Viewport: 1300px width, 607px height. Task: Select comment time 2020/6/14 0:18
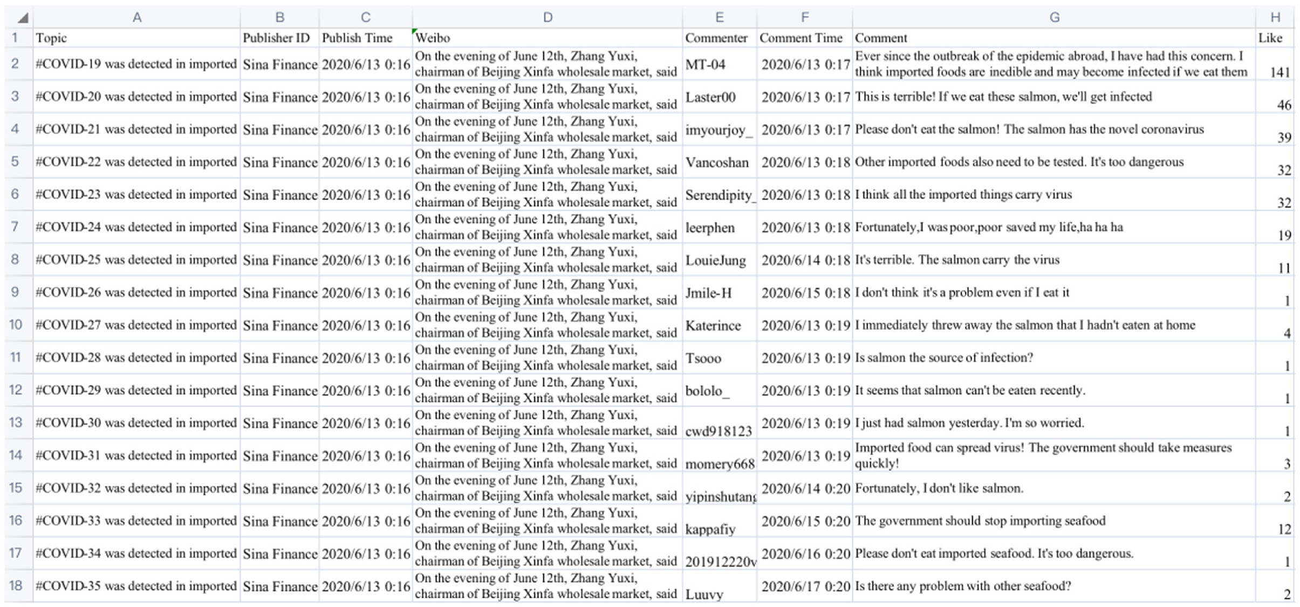point(805,260)
